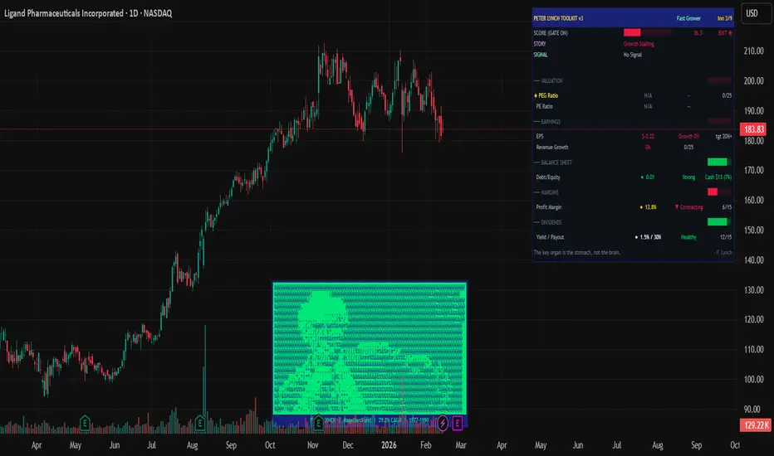Click the earnings E marker near November

(x=318, y=423)
